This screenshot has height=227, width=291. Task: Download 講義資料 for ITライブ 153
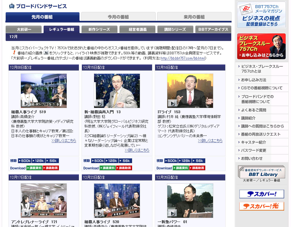[x=181, y=168]
